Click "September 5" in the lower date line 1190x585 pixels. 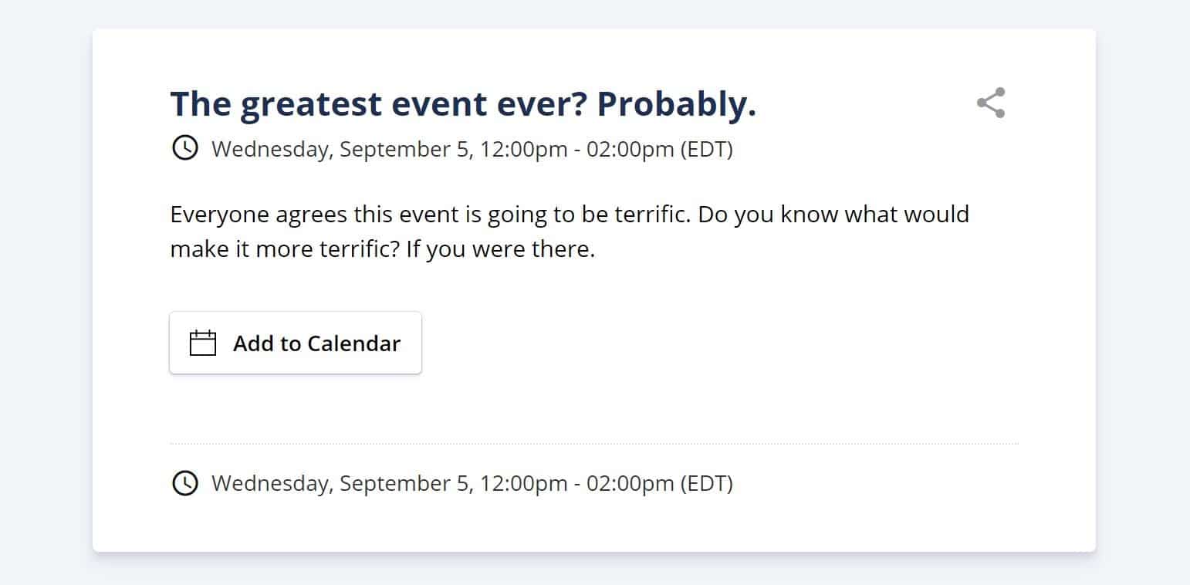(404, 484)
